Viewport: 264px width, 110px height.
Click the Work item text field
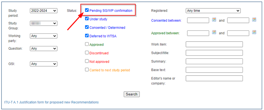tap(214, 44)
